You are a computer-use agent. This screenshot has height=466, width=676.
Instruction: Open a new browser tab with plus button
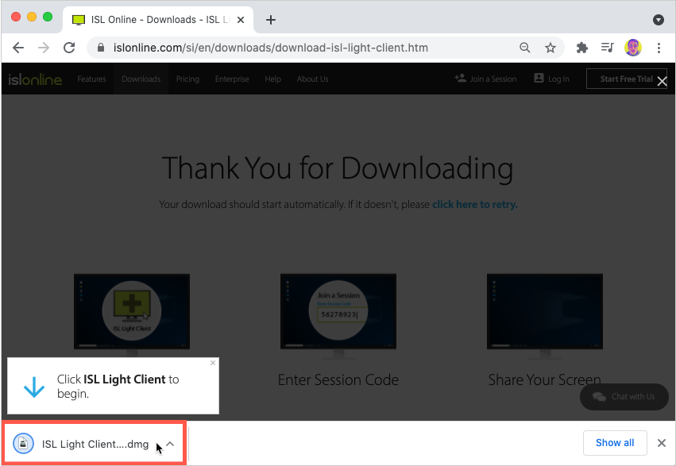[x=270, y=20]
